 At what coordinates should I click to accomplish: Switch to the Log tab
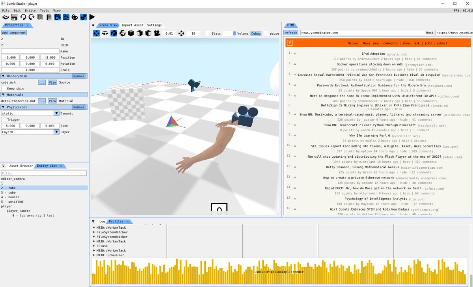coord(102,222)
